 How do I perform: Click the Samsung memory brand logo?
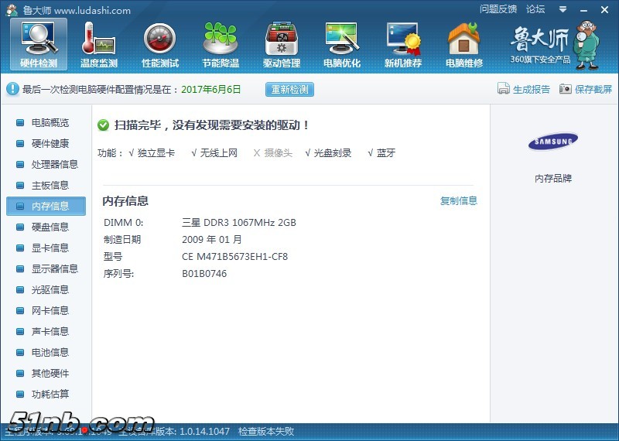552,142
